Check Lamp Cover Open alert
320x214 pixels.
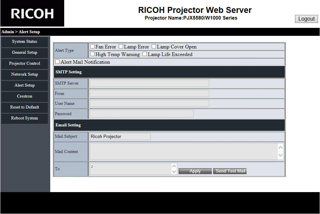154,46
